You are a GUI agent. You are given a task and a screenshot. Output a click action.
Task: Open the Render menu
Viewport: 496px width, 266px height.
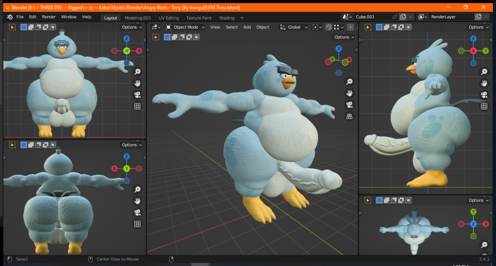[x=49, y=17]
